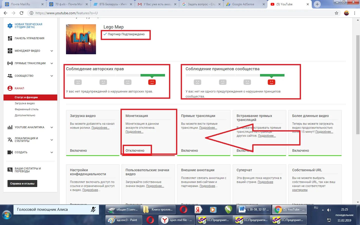The height and width of the screenshot is (225, 360).
Task: Open Подробнее link in Прямые трансляции card
Action: 208,128
